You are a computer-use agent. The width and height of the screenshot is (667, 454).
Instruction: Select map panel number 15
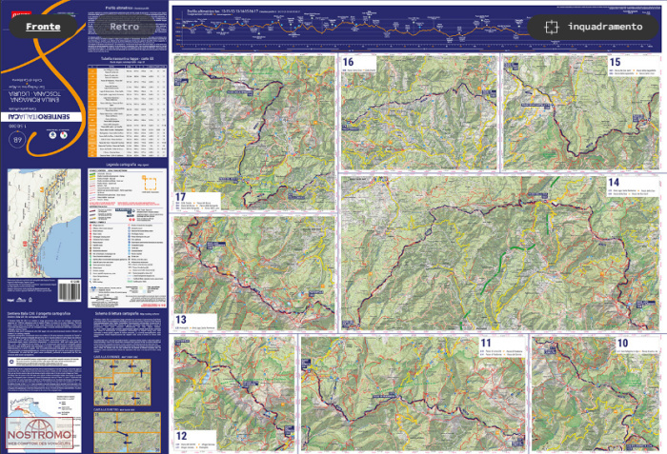pos(581,112)
